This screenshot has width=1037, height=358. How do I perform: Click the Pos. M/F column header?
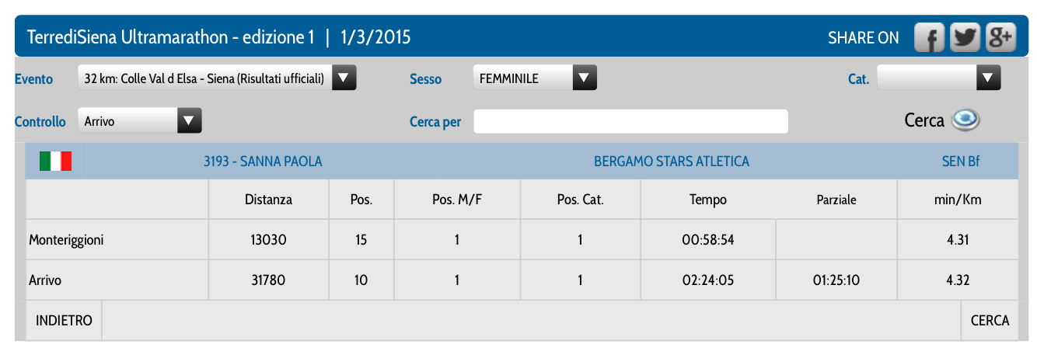457,200
